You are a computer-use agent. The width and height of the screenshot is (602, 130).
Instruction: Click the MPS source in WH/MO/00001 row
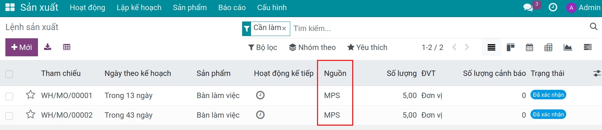(332, 96)
